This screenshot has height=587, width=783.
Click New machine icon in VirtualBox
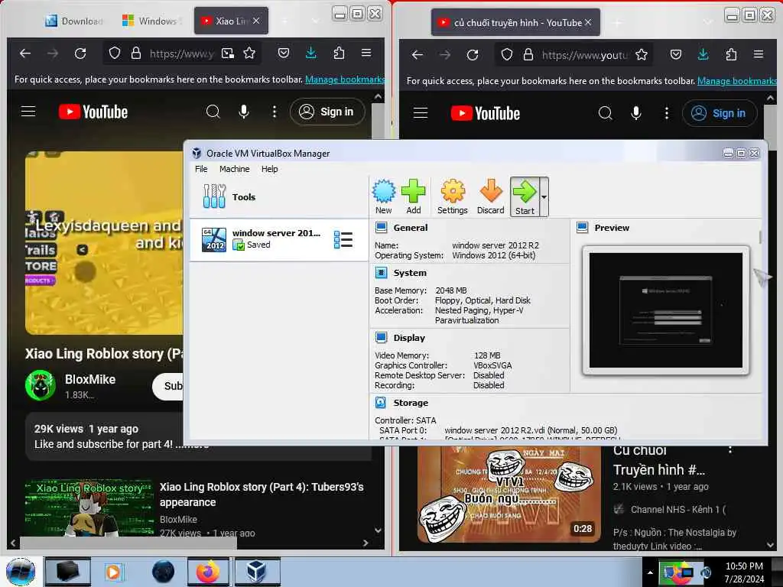point(384,196)
